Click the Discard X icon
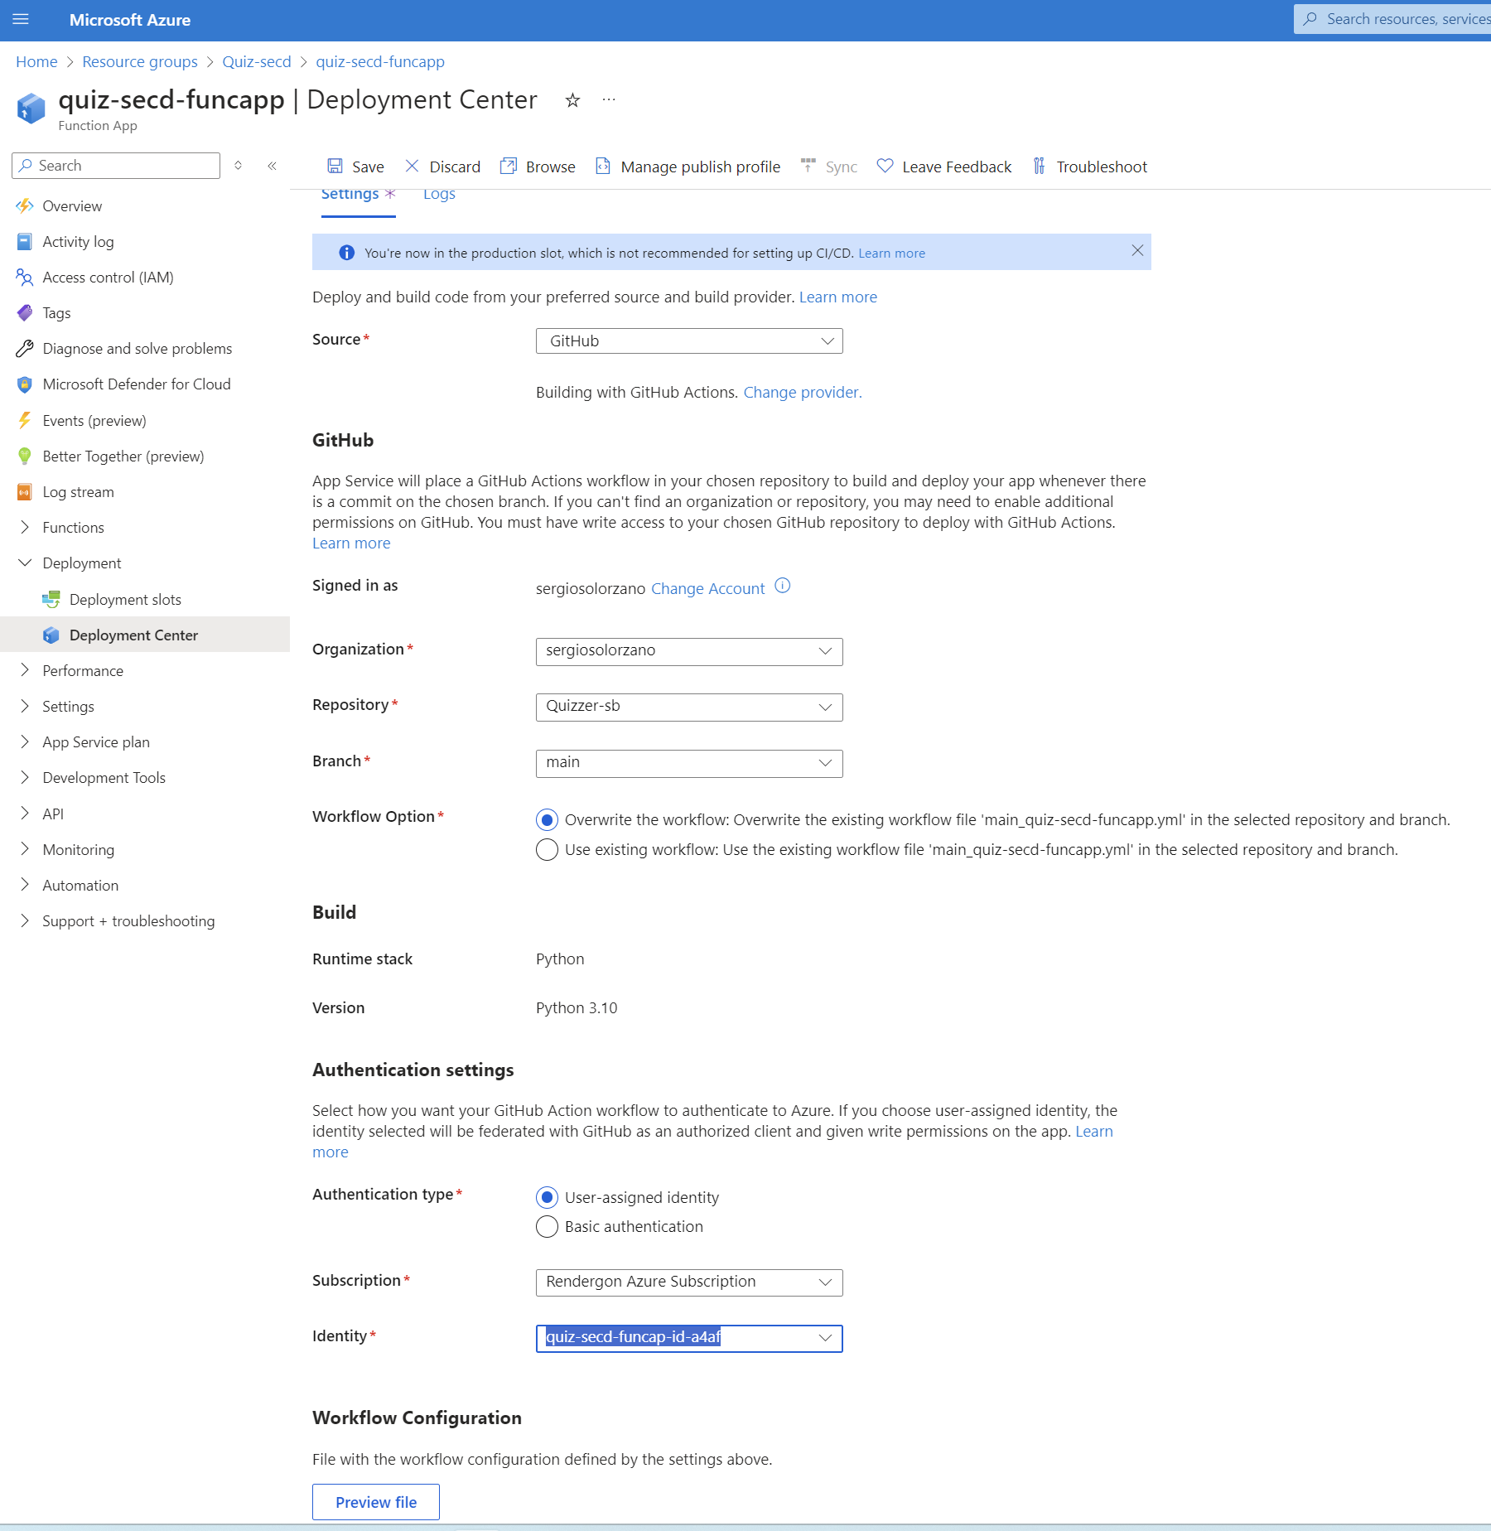Screen dimensions: 1491x1531 [x=412, y=166]
